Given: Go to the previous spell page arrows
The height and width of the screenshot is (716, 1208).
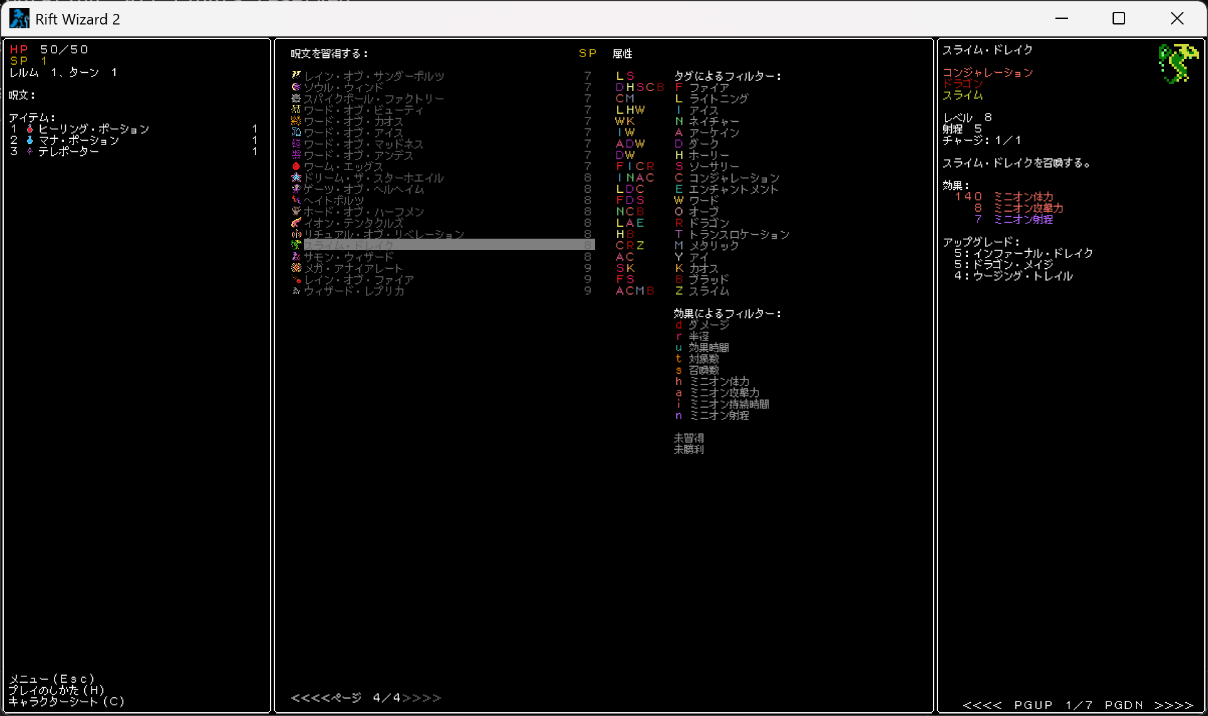Looking at the screenshot, I should [x=310, y=698].
